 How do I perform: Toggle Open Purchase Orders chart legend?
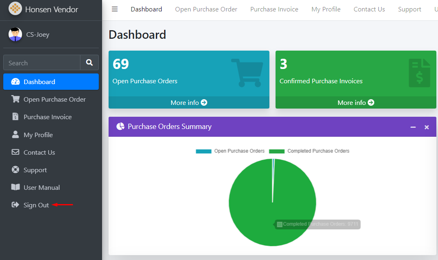[x=230, y=151]
